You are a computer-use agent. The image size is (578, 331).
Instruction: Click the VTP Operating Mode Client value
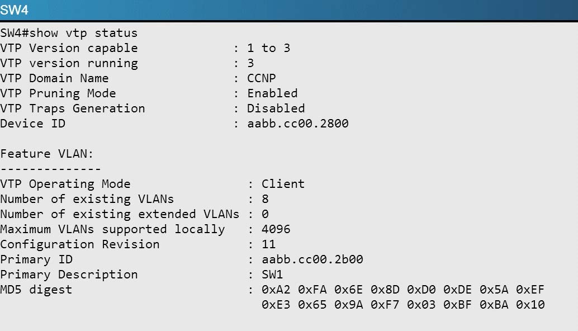[283, 184]
